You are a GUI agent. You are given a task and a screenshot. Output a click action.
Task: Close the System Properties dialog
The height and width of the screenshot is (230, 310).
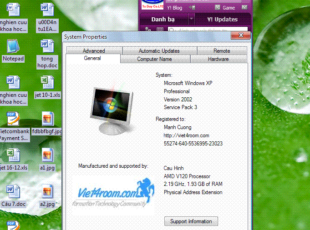tap(241, 35)
